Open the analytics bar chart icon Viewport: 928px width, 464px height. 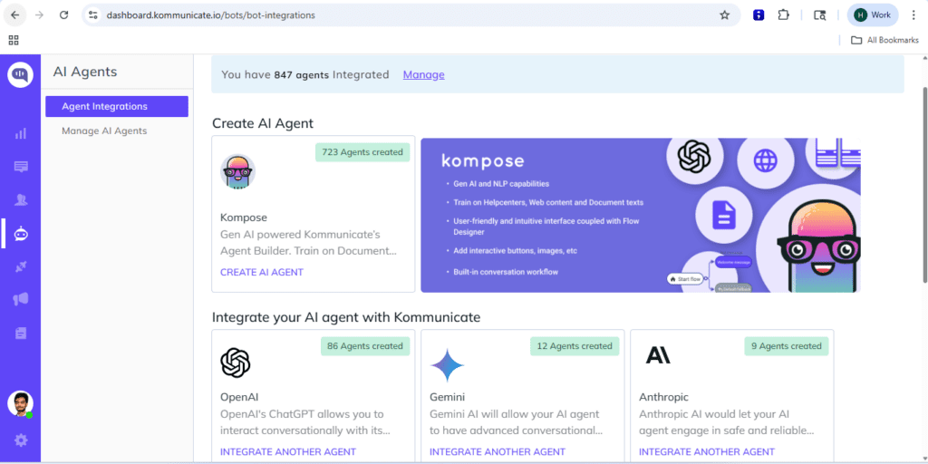point(21,134)
